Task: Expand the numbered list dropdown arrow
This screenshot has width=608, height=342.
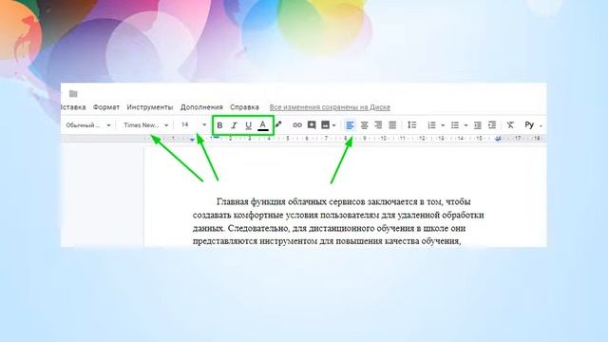Action: (443, 125)
